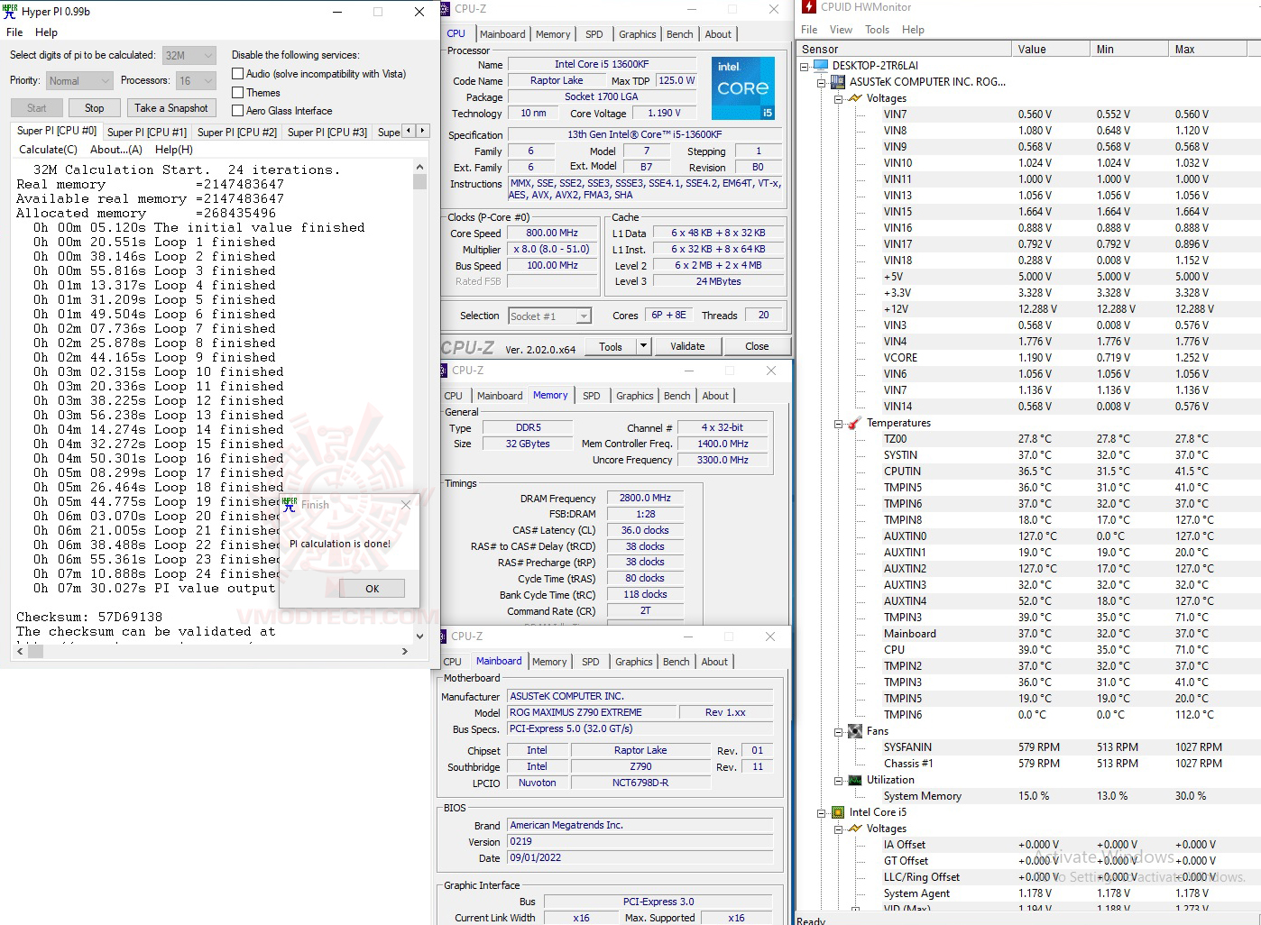Viewport: 1261px width, 925px height.
Task: Click the Hyper PI horizontal scrollbar thumb
Action: pos(35,652)
